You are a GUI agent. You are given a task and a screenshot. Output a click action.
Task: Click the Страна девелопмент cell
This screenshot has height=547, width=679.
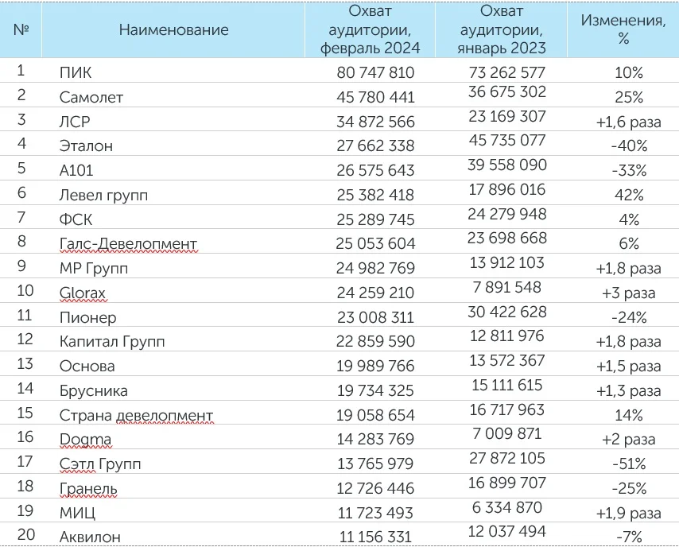[x=136, y=415]
